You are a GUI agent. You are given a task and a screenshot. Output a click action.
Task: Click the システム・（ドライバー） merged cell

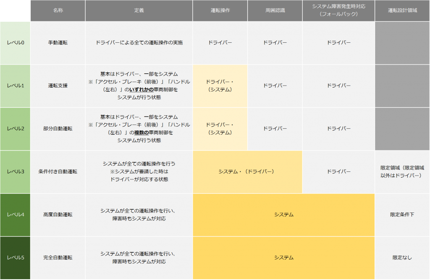pyautogui.click(x=247, y=171)
